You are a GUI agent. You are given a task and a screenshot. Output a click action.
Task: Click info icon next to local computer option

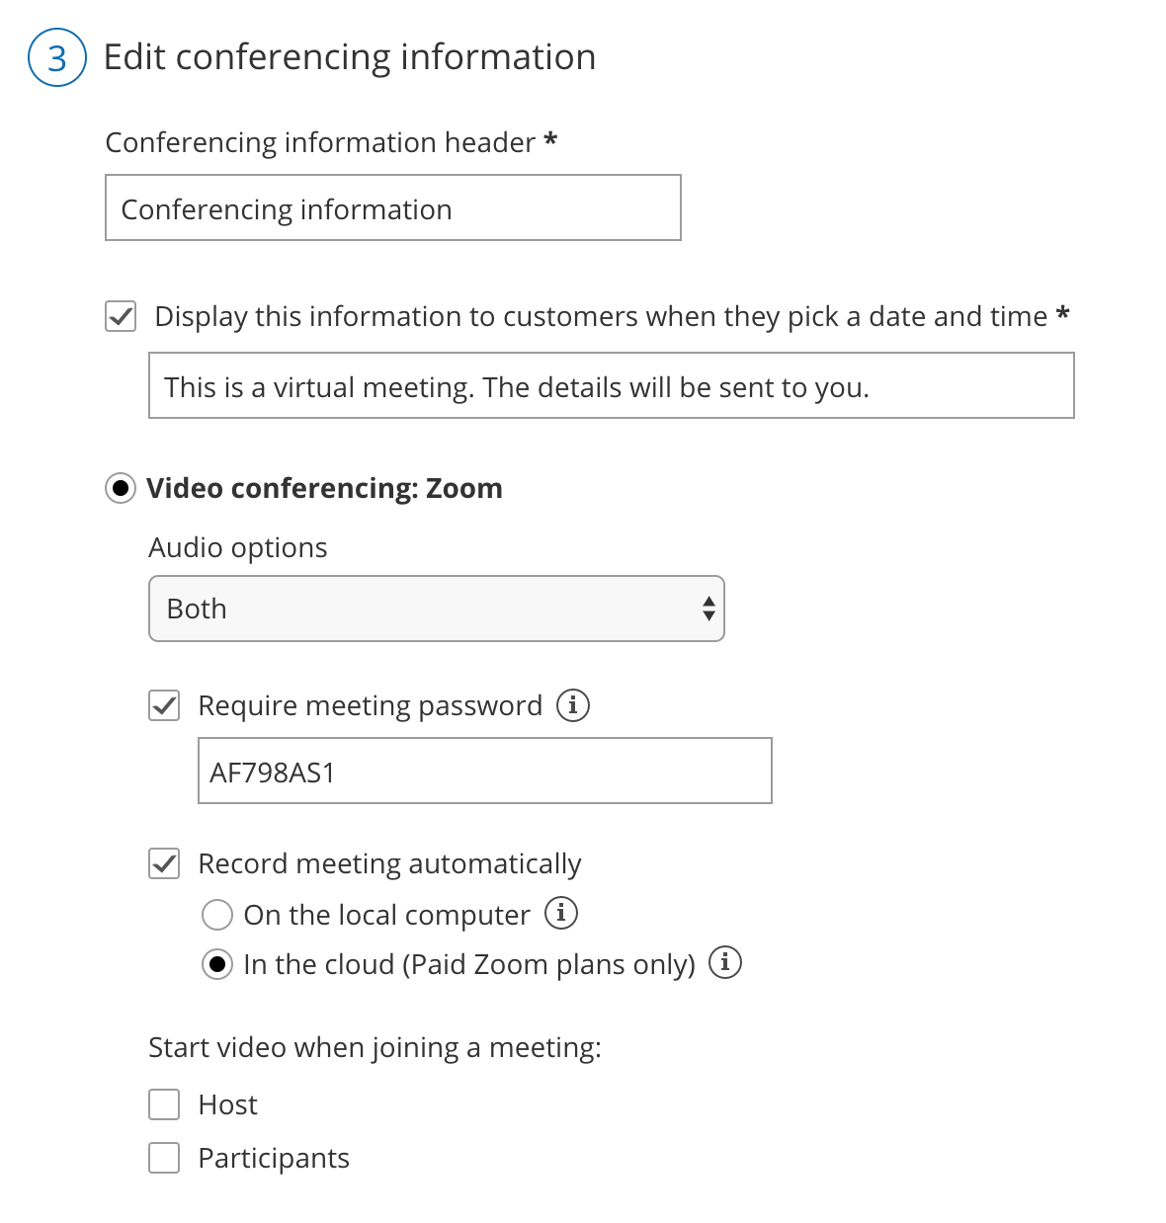coord(561,913)
